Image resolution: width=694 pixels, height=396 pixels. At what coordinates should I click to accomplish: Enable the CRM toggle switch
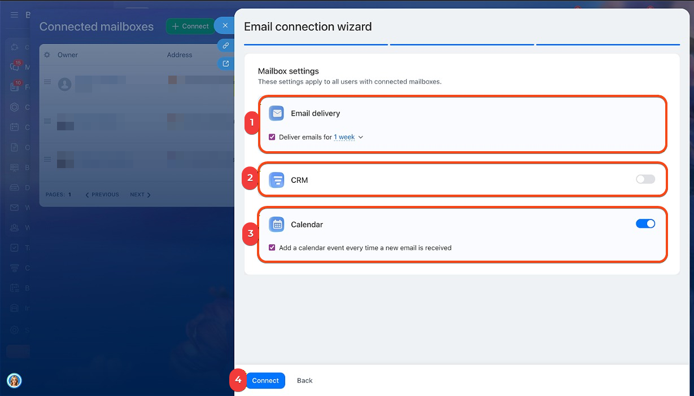pyautogui.click(x=645, y=179)
